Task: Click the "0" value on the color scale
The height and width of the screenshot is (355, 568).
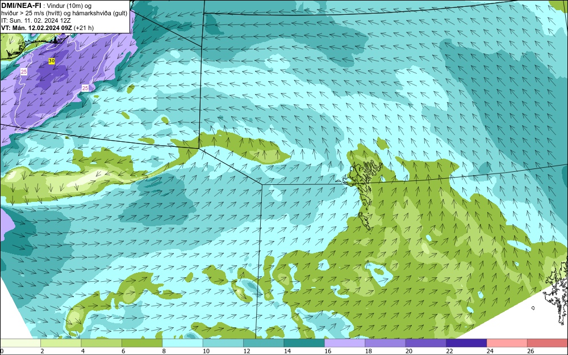Action: tap(2, 351)
